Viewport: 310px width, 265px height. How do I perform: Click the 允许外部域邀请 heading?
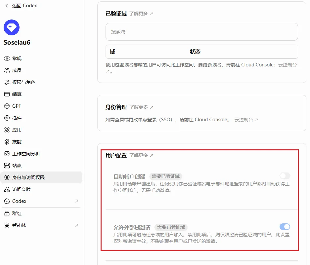[x=132, y=227]
